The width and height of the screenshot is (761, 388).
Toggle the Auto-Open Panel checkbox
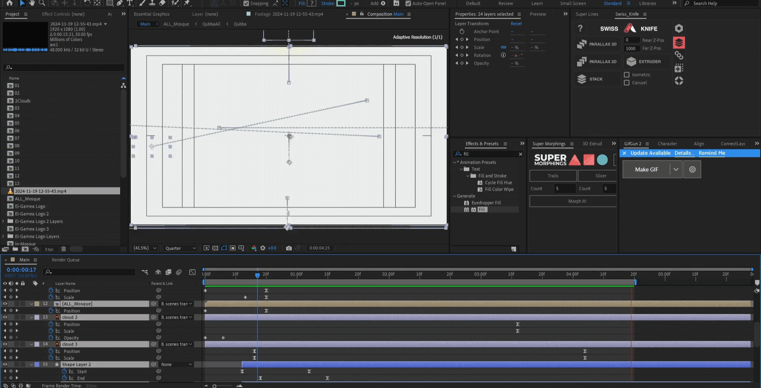click(x=408, y=3)
